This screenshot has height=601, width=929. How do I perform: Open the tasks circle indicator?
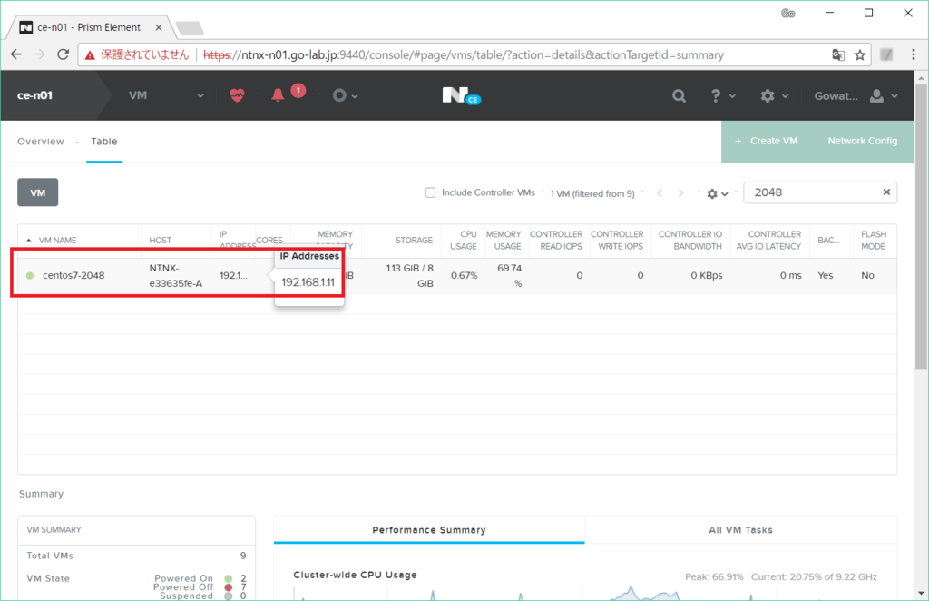tap(339, 95)
